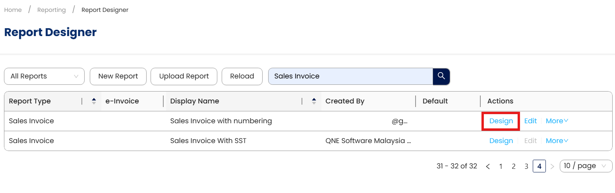
Task: Design the Sales Invoice with numbering report
Action: [501, 121]
